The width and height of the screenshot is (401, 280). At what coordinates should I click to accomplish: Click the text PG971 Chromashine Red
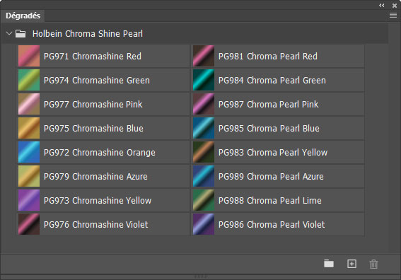coord(93,57)
